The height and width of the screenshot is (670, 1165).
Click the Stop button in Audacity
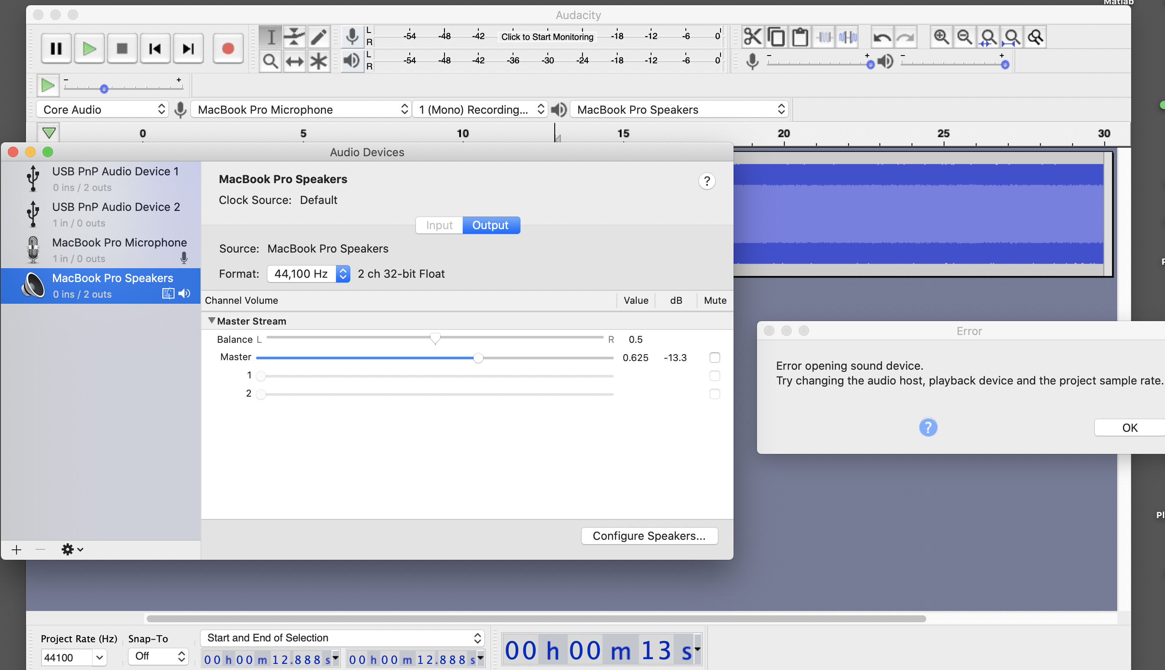122,48
